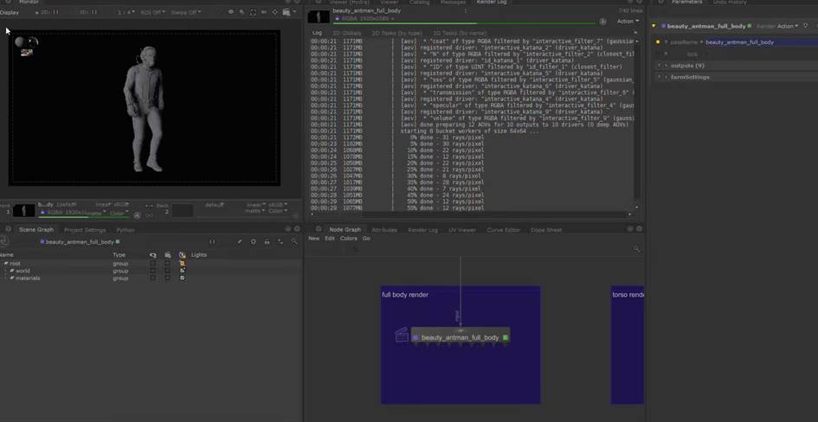The image size is (818, 422).
Task: Click the pencil edit icon in Scene Graph
Action: click(x=240, y=242)
